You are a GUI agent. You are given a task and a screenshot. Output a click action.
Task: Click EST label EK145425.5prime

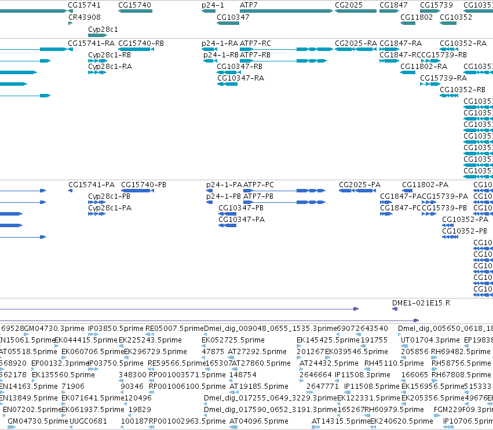pyautogui.click(x=328, y=340)
